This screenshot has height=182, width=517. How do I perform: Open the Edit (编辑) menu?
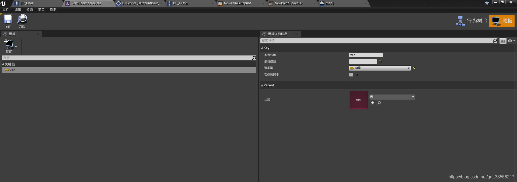[x=18, y=10]
